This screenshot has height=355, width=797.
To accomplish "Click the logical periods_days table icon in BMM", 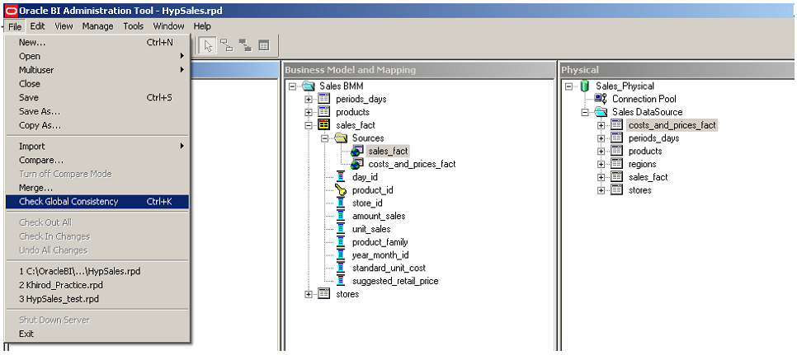I will click(323, 99).
